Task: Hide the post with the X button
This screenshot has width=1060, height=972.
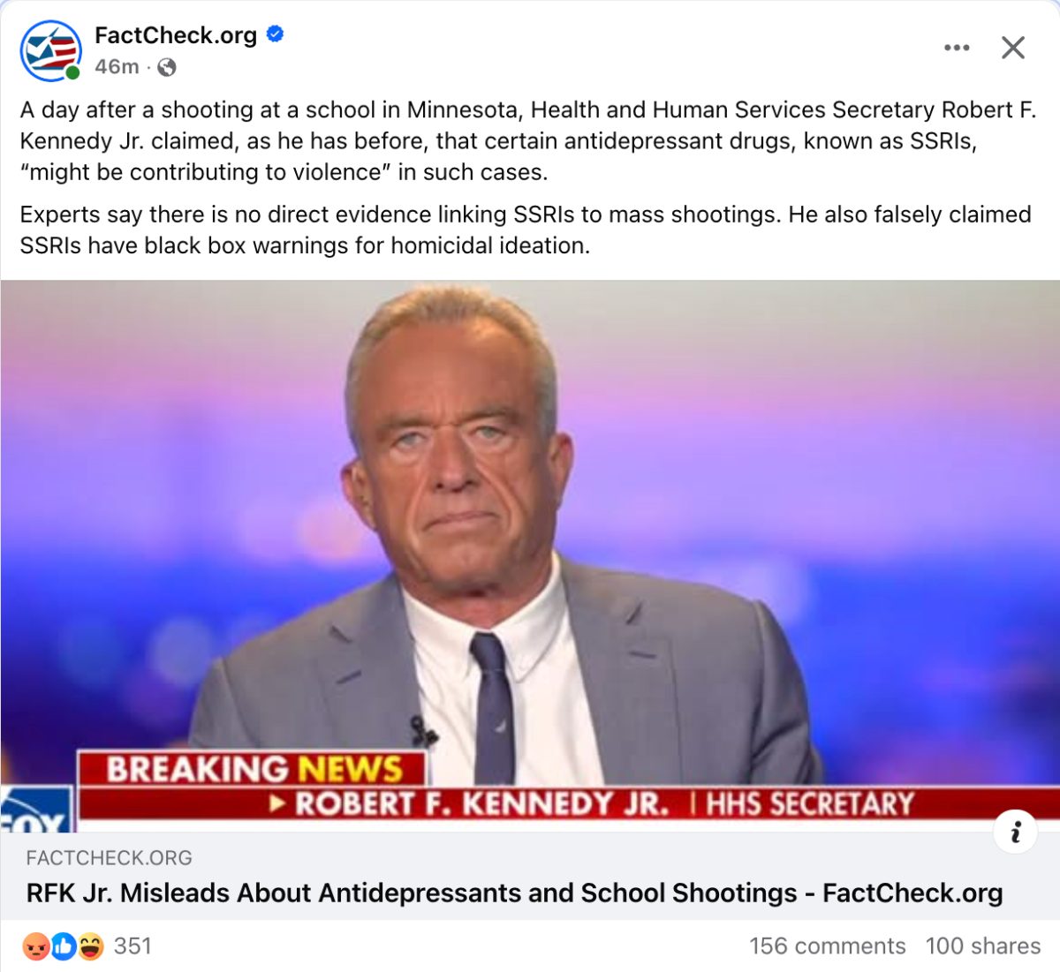Action: pos(1013,48)
